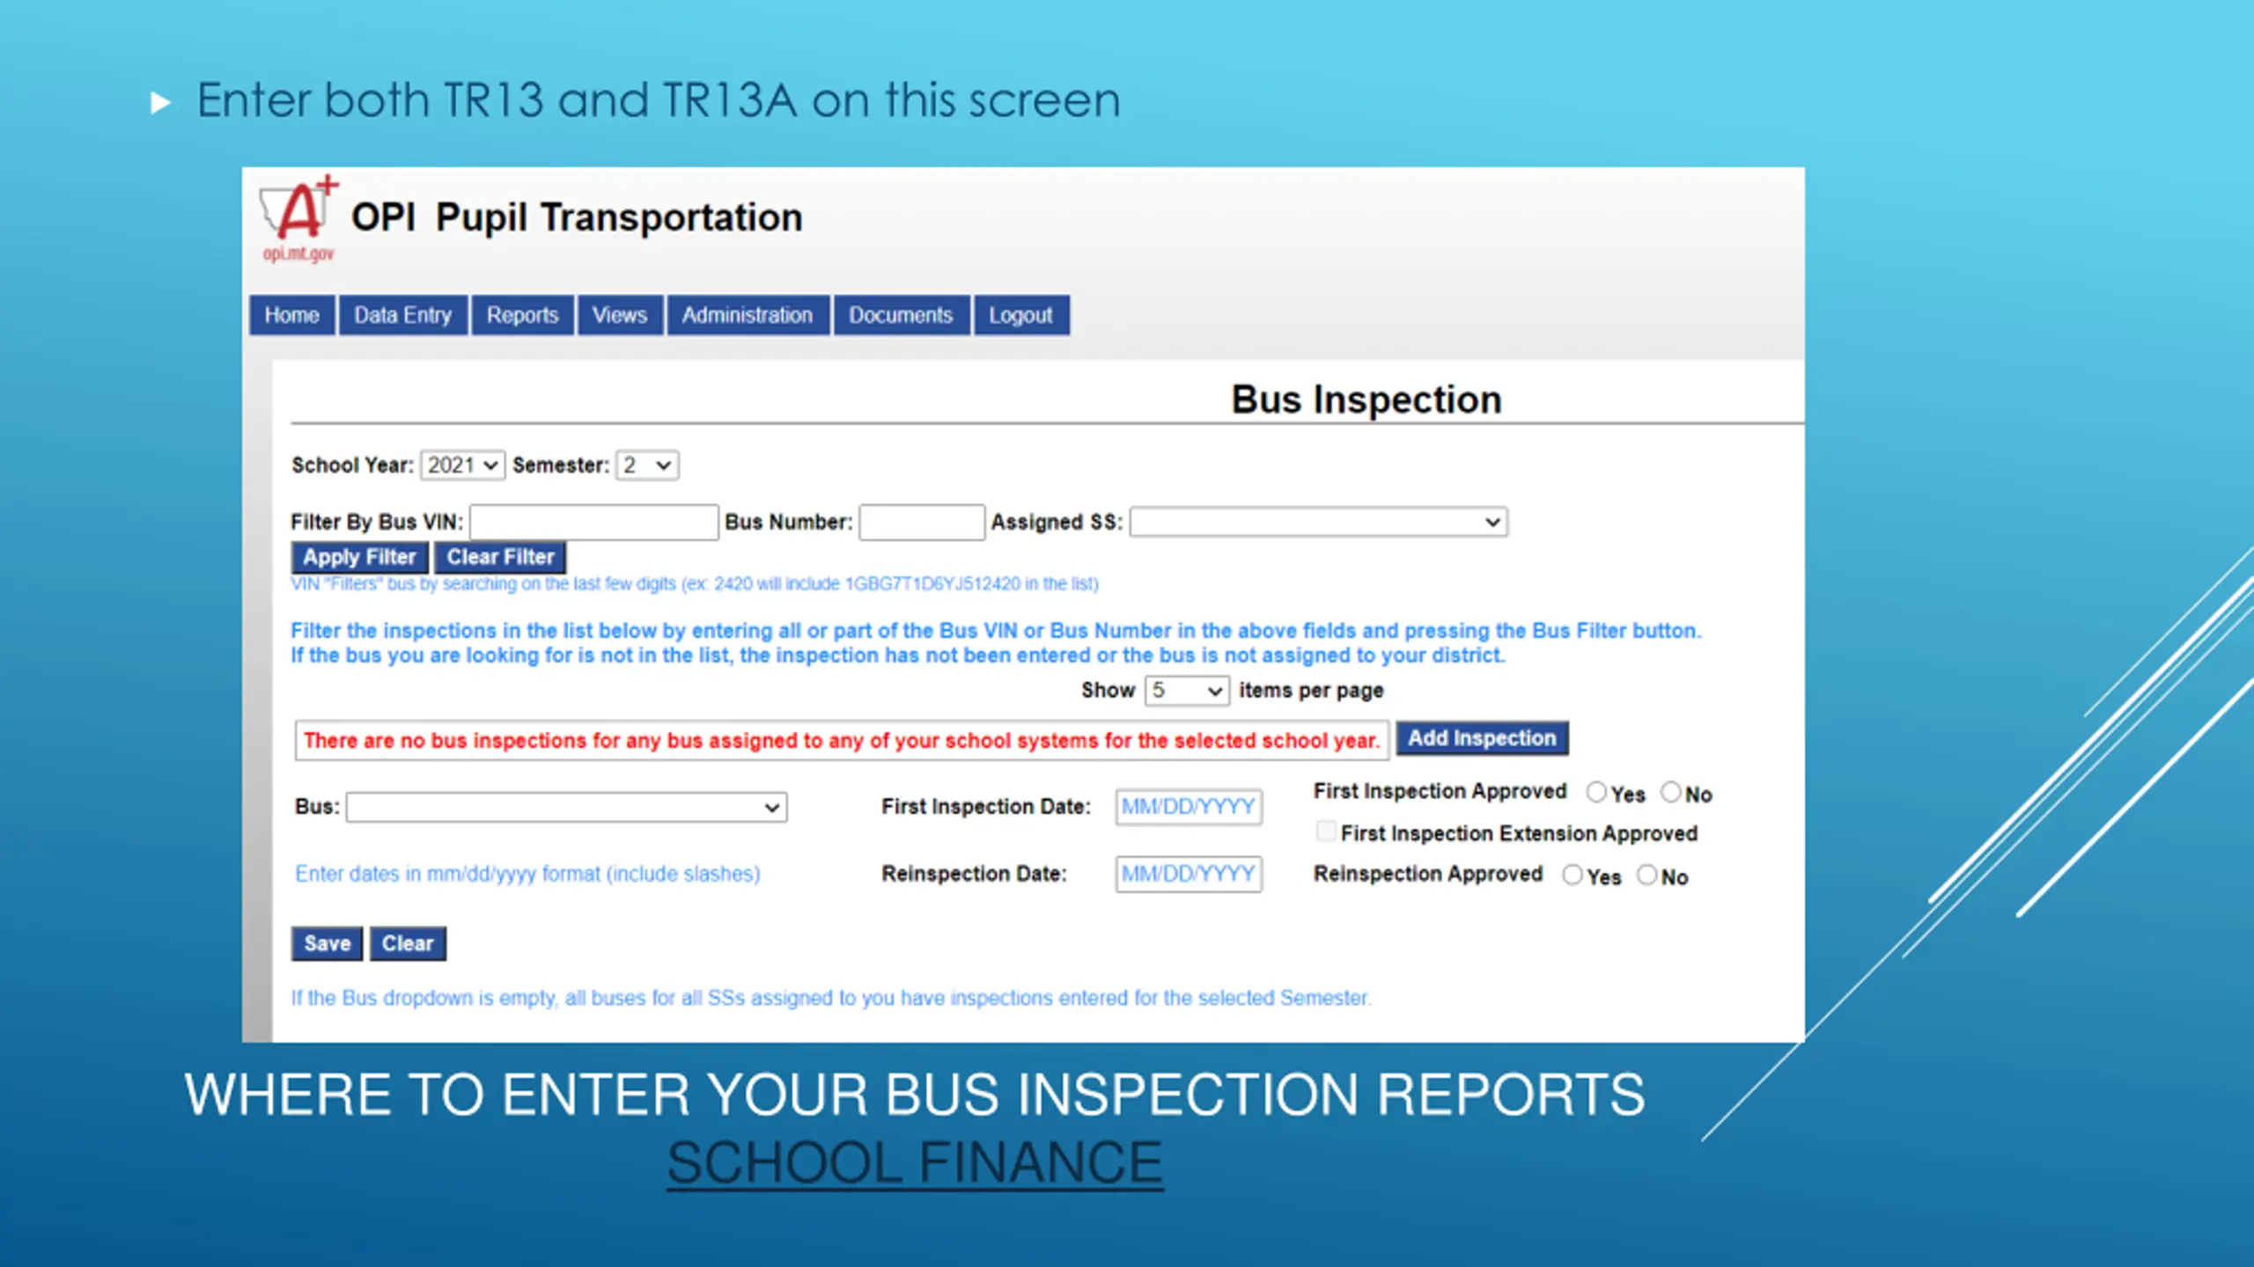The image size is (2254, 1267).
Task: Focus the Filter By Bus VIN field
Action: tap(594, 522)
